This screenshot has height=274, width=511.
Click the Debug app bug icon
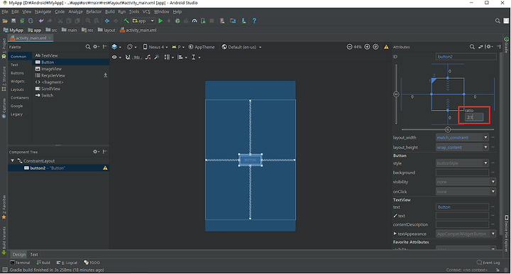[x=177, y=21]
